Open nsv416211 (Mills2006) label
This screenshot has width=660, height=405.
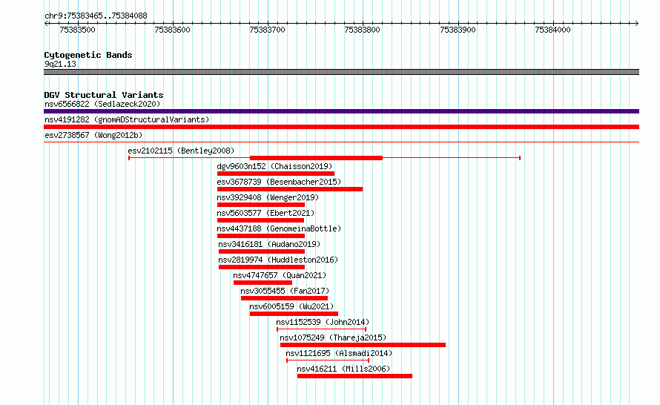tap(343, 369)
